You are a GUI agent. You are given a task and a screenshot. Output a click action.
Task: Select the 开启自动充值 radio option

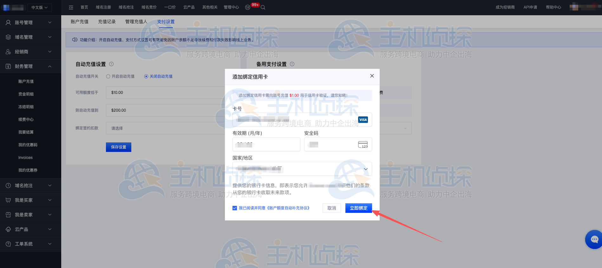coord(108,76)
